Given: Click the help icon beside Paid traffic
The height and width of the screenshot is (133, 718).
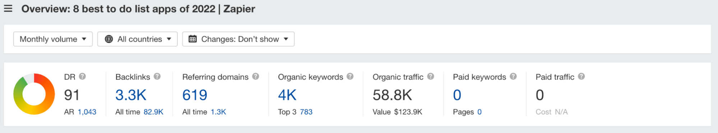Looking at the screenshot, I should [582, 76].
